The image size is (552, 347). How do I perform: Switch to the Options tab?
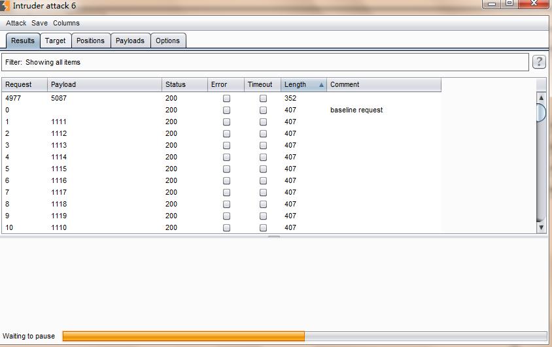(x=167, y=41)
